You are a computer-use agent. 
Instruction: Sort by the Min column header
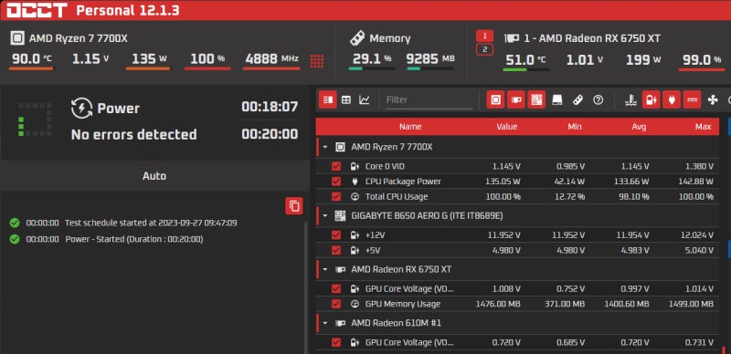575,127
